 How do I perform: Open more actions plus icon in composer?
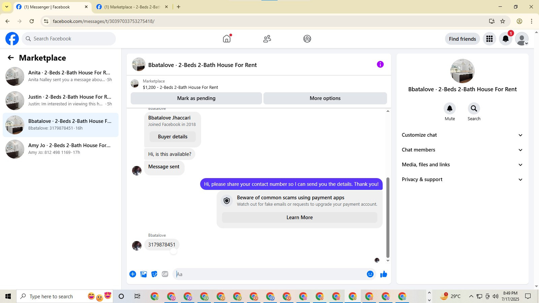(x=133, y=274)
